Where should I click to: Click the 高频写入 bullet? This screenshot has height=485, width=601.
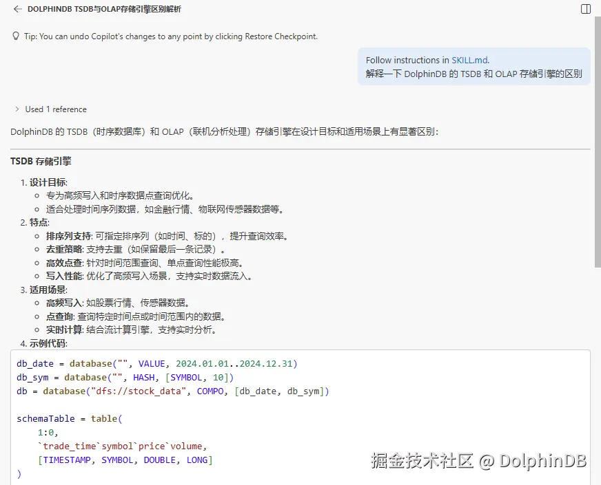[x=119, y=303]
